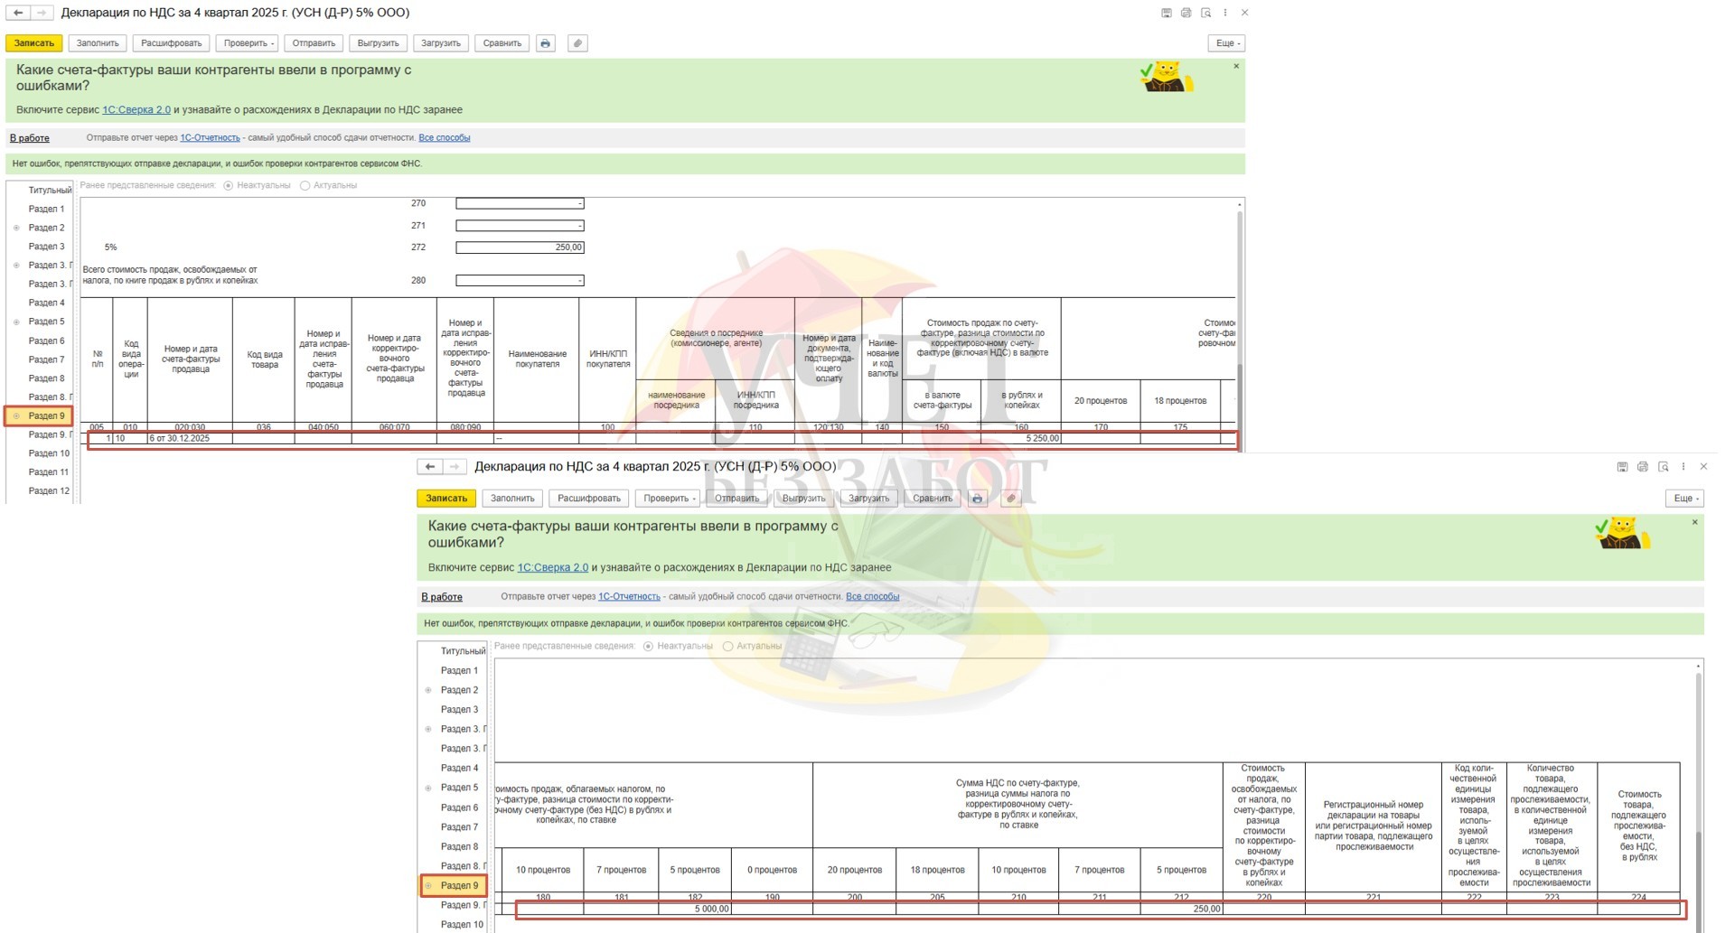Click the paperclip icon in the lower window toolbar
Screen dimensions: 1735x933
tap(1011, 499)
